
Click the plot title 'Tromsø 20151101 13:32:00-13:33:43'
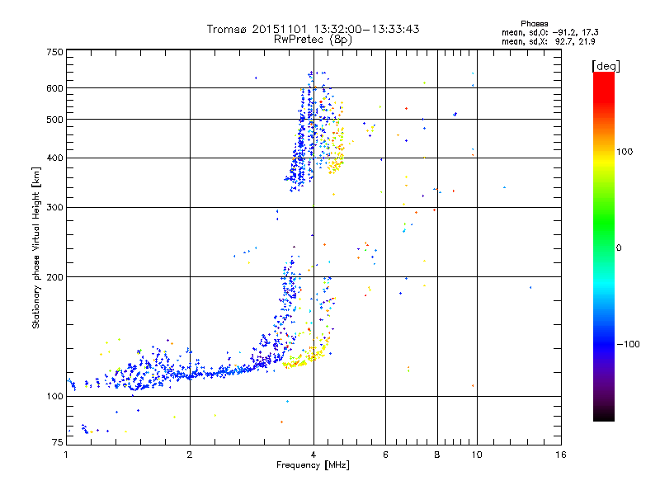(x=313, y=29)
